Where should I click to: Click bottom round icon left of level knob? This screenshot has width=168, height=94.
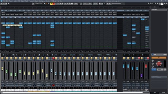pos(153,67)
